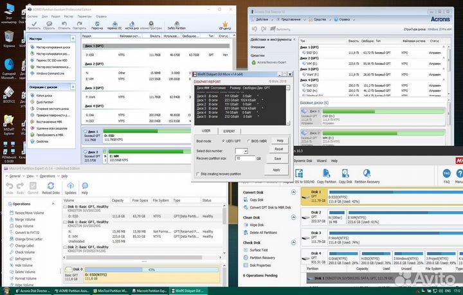Click Save button in Diskpart GUI

click(x=278, y=159)
